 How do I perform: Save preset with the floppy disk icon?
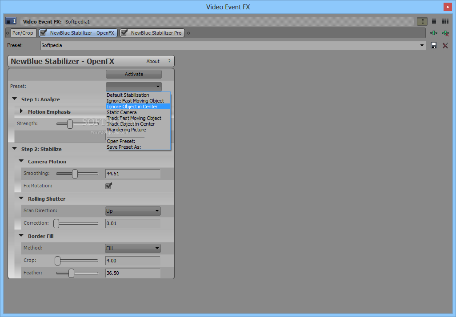tap(434, 45)
